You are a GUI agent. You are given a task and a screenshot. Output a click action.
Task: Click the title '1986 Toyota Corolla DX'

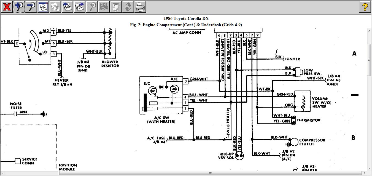(186, 18)
